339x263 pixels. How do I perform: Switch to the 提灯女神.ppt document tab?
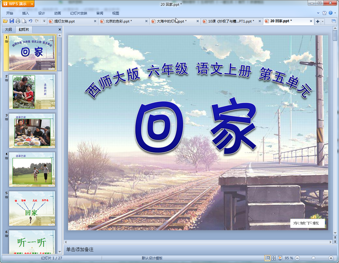(x=73, y=21)
